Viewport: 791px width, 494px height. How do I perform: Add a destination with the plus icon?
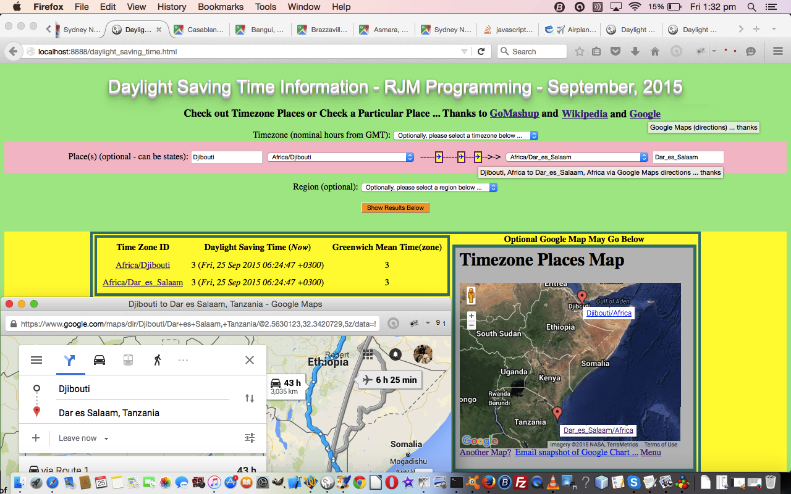click(36, 438)
